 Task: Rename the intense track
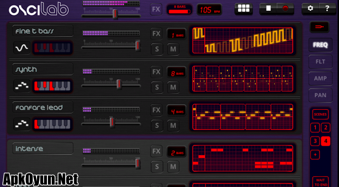[x=43, y=148]
